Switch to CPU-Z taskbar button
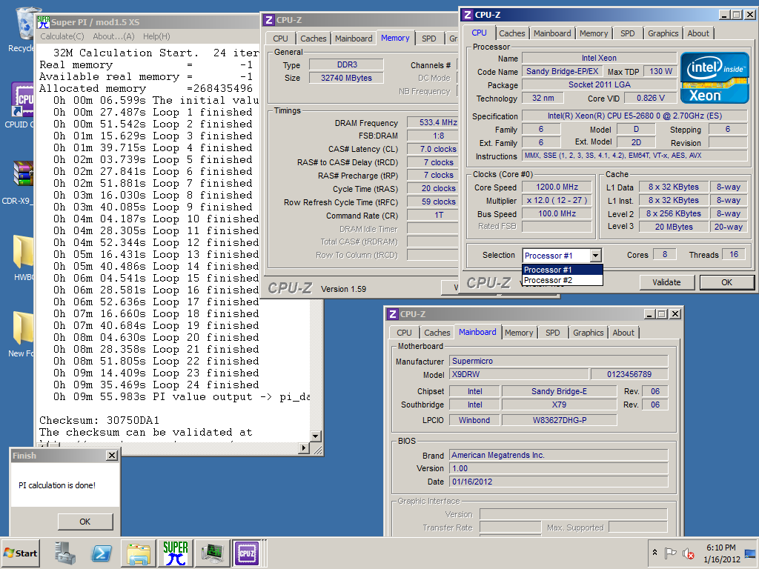759x569 pixels. 247,553
